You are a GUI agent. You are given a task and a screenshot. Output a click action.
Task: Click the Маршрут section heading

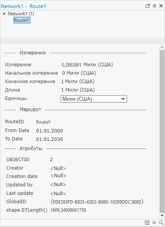click(30, 109)
